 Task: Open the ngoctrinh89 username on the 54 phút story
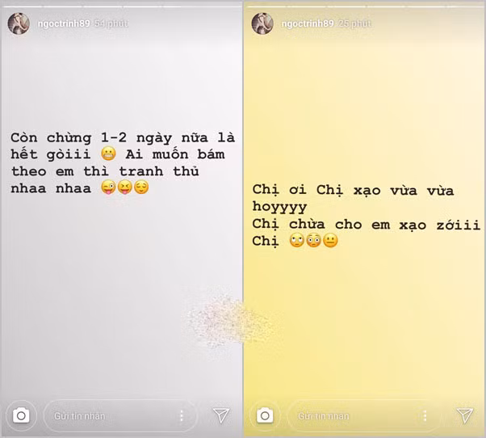64,23
